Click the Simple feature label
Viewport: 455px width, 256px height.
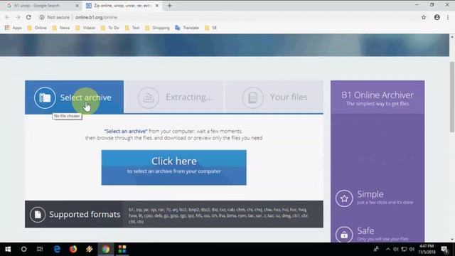click(x=370, y=194)
